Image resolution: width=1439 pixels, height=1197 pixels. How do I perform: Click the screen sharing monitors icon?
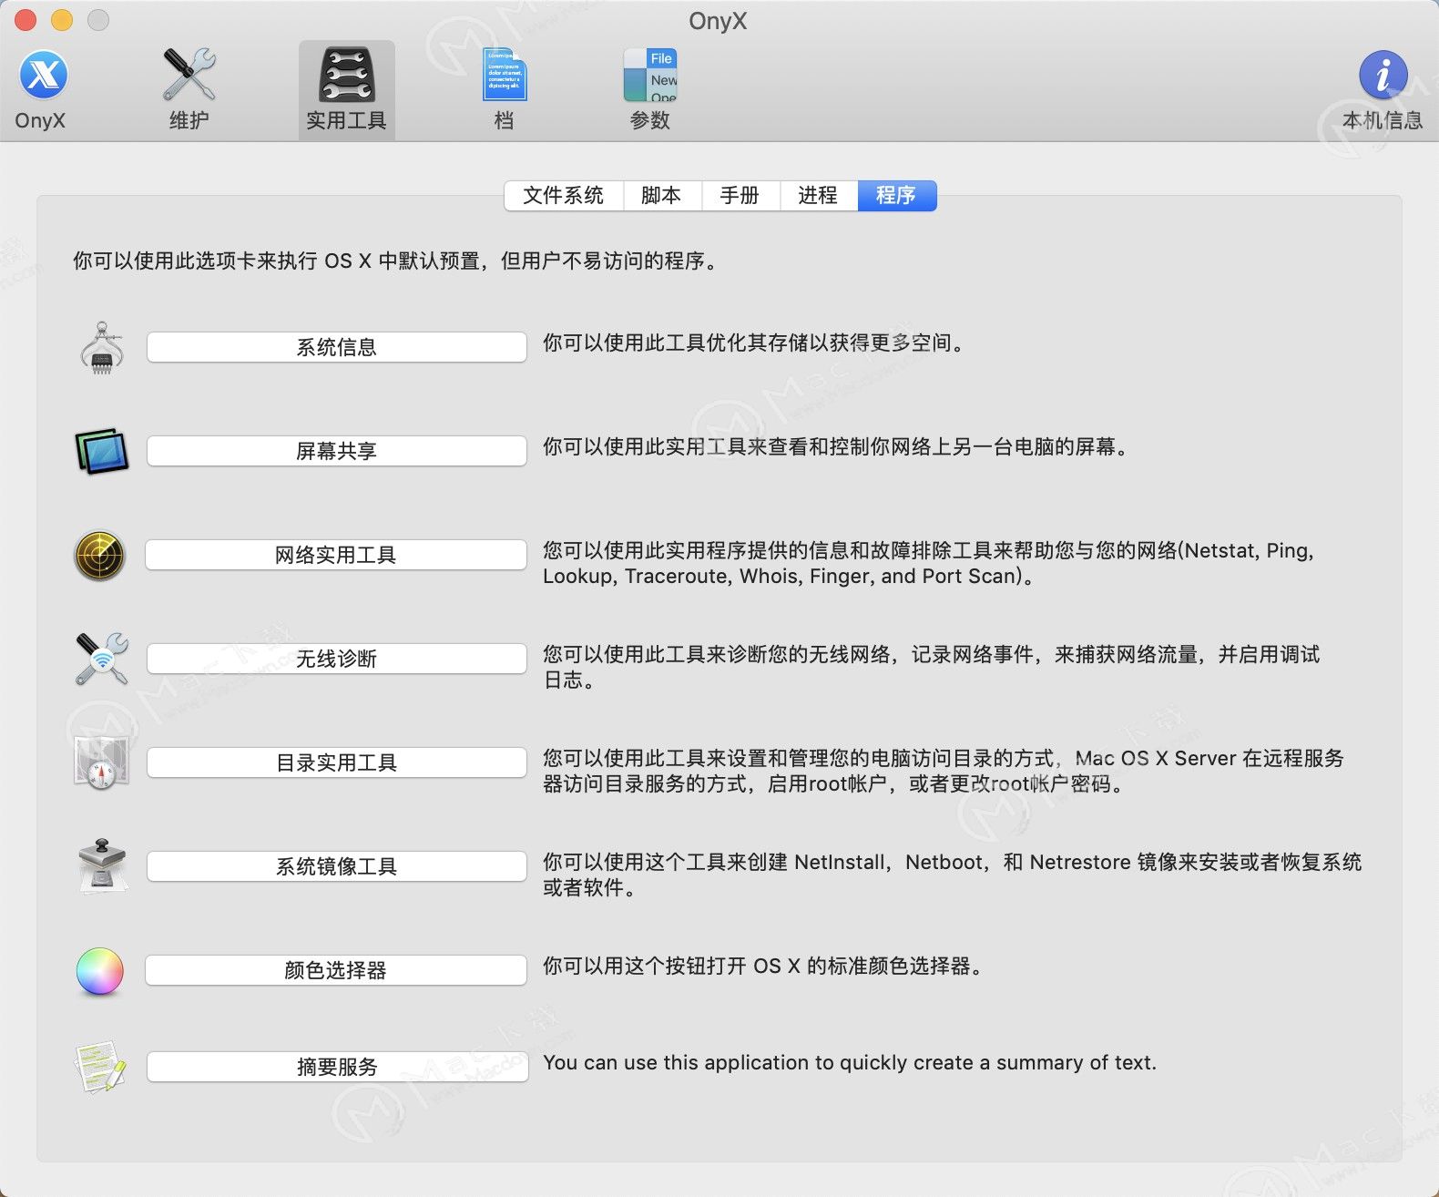101,451
